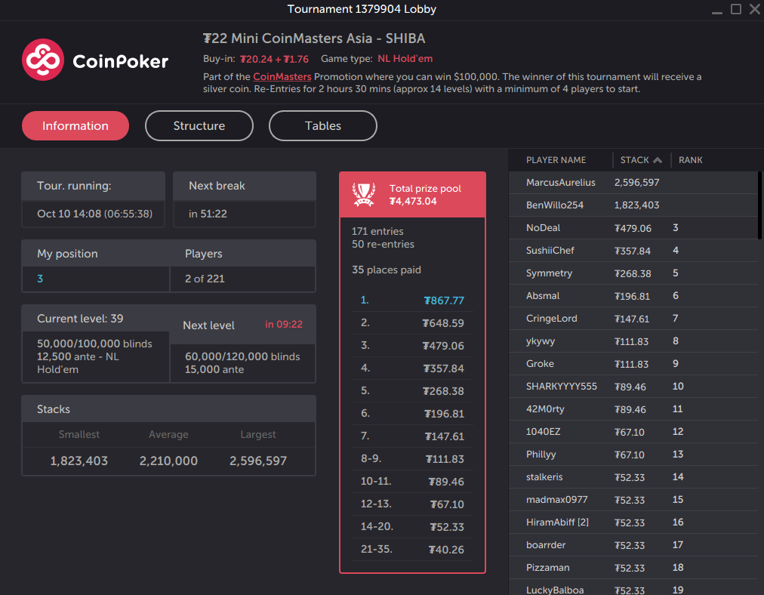The width and height of the screenshot is (764, 595).
Task: Sort by the PLAYER NAME column header
Action: pyautogui.click(x=556, y=160)
